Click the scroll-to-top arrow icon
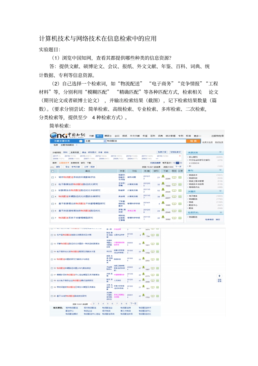The height and width of the screenshot is (366, 258). coord(219,276)
